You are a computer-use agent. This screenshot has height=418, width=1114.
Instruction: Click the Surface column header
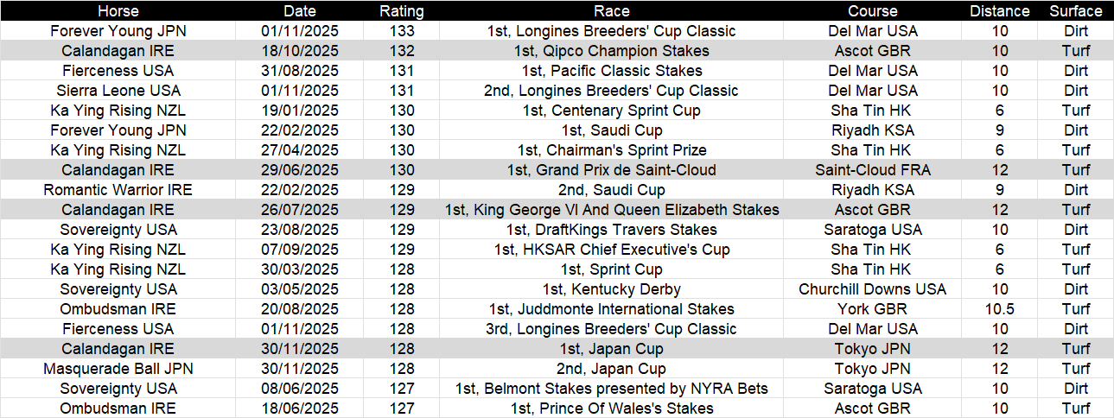click(1076, 11)
